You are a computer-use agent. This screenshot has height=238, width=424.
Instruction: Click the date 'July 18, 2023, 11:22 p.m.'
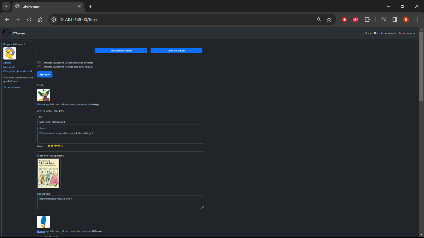pyautogui.click(x=51, y=111)
